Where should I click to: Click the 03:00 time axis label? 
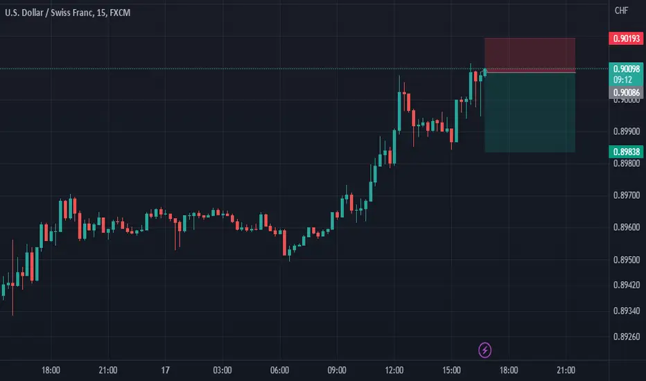point(222,371)
